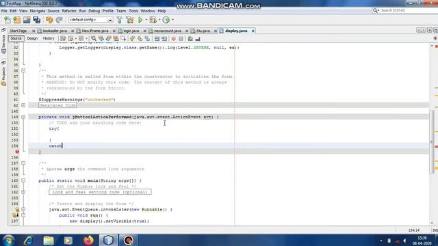Viewport: 438px width, 246px height.
Task: Switch to History view
Action: (x=49, y=38)
